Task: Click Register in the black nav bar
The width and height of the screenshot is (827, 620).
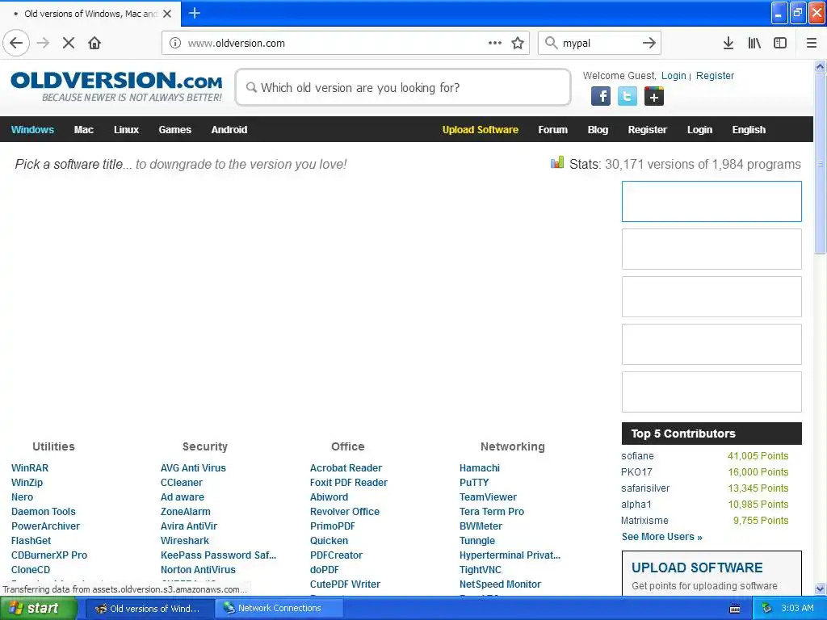Action: 647,130
